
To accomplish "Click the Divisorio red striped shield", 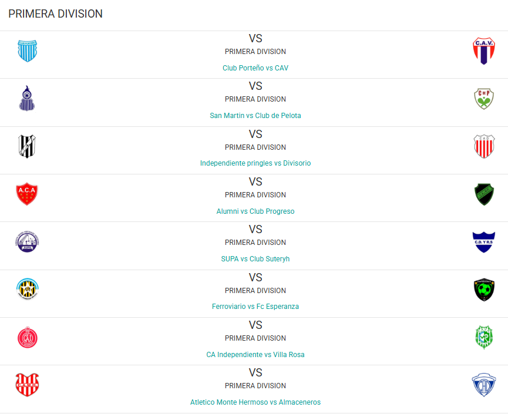I will [x=484, y=146].
